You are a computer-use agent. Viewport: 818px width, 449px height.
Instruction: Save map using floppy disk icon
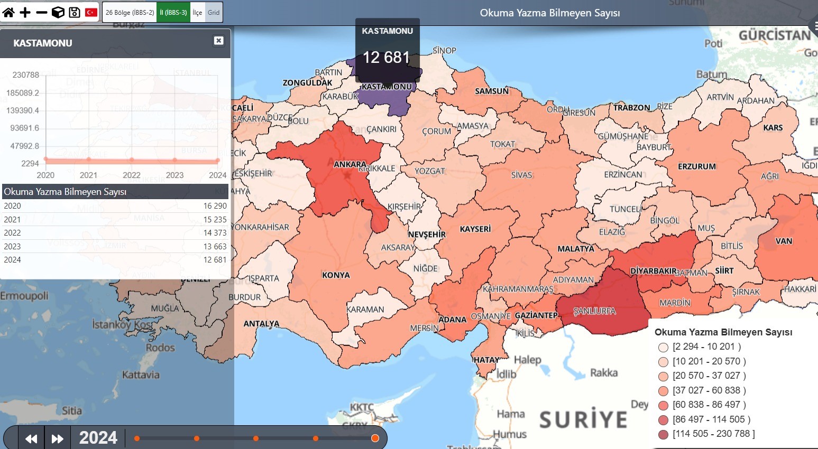(75, 12)
